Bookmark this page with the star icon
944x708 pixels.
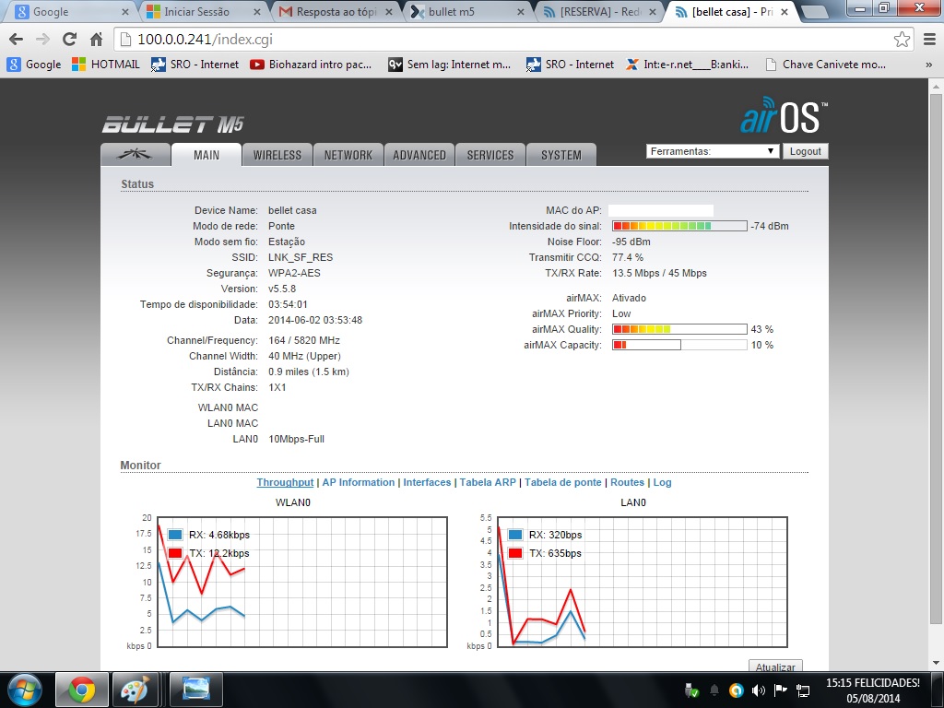(x=902, y=40)
